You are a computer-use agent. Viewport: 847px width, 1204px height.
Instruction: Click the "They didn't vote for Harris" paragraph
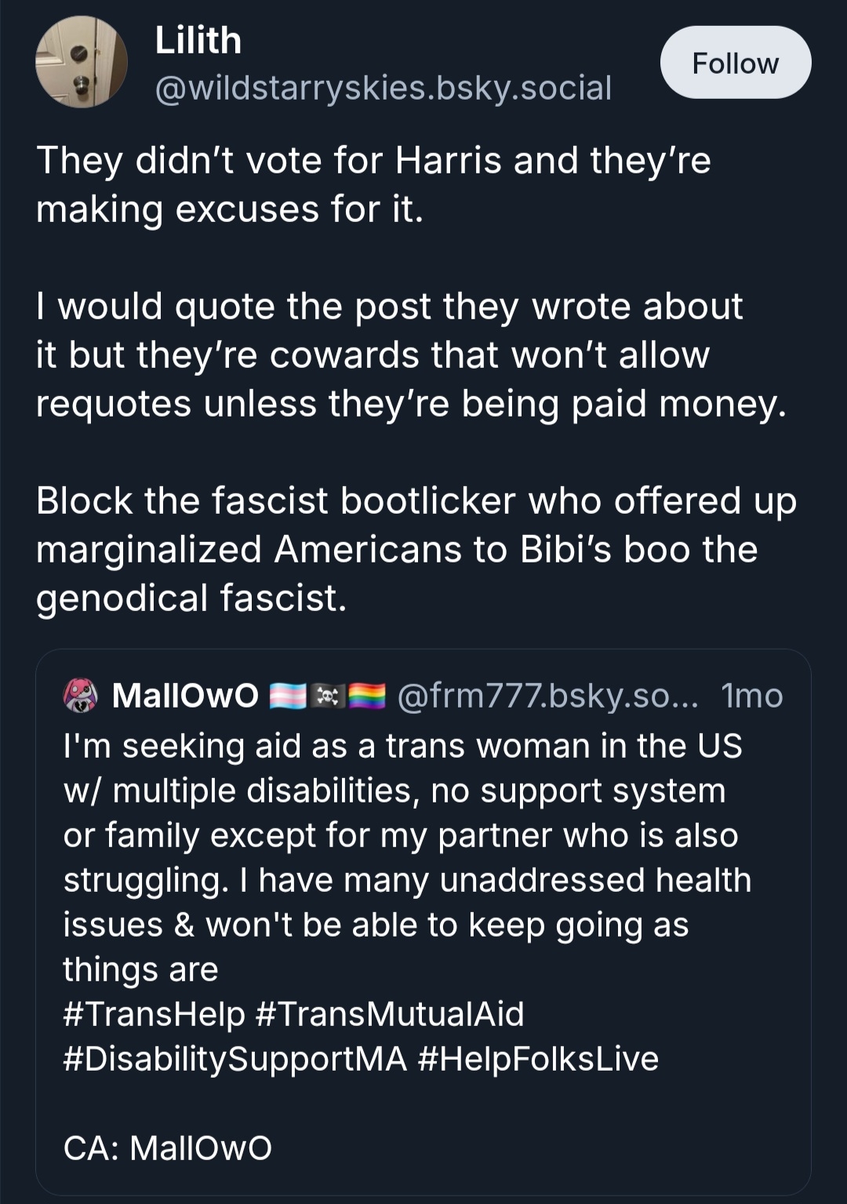(373, 185)
